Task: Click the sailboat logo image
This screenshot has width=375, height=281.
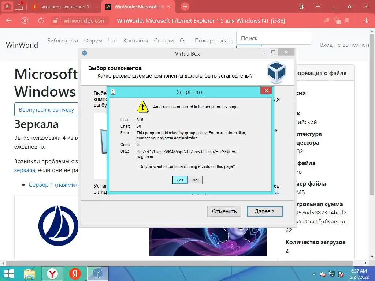Action: [x=58, y=225]
